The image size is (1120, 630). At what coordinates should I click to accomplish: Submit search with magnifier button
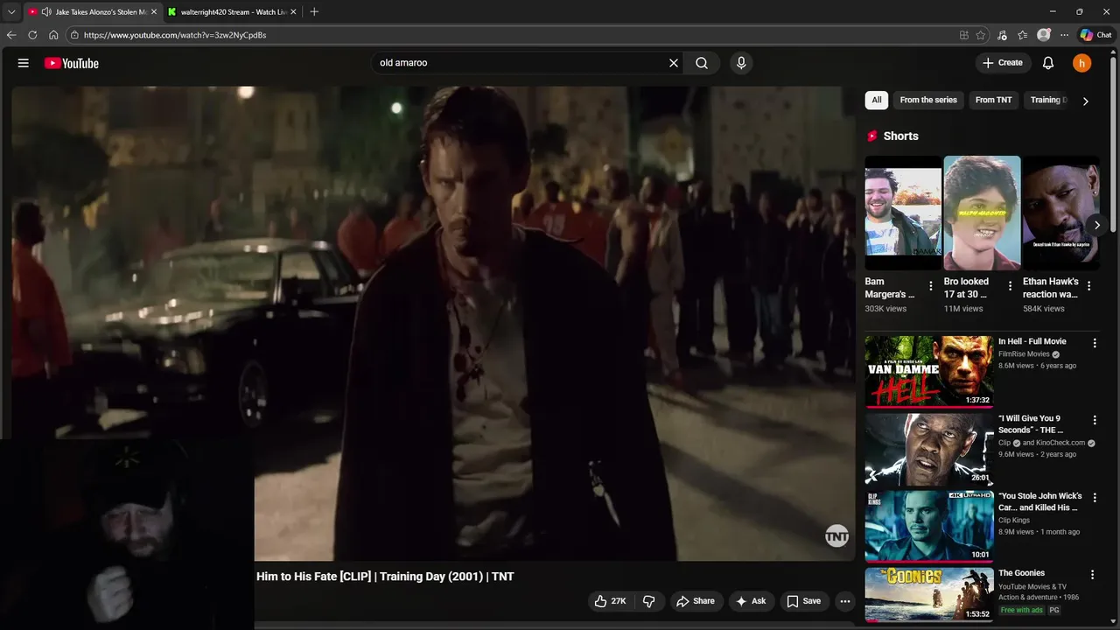tap(702, 63)
